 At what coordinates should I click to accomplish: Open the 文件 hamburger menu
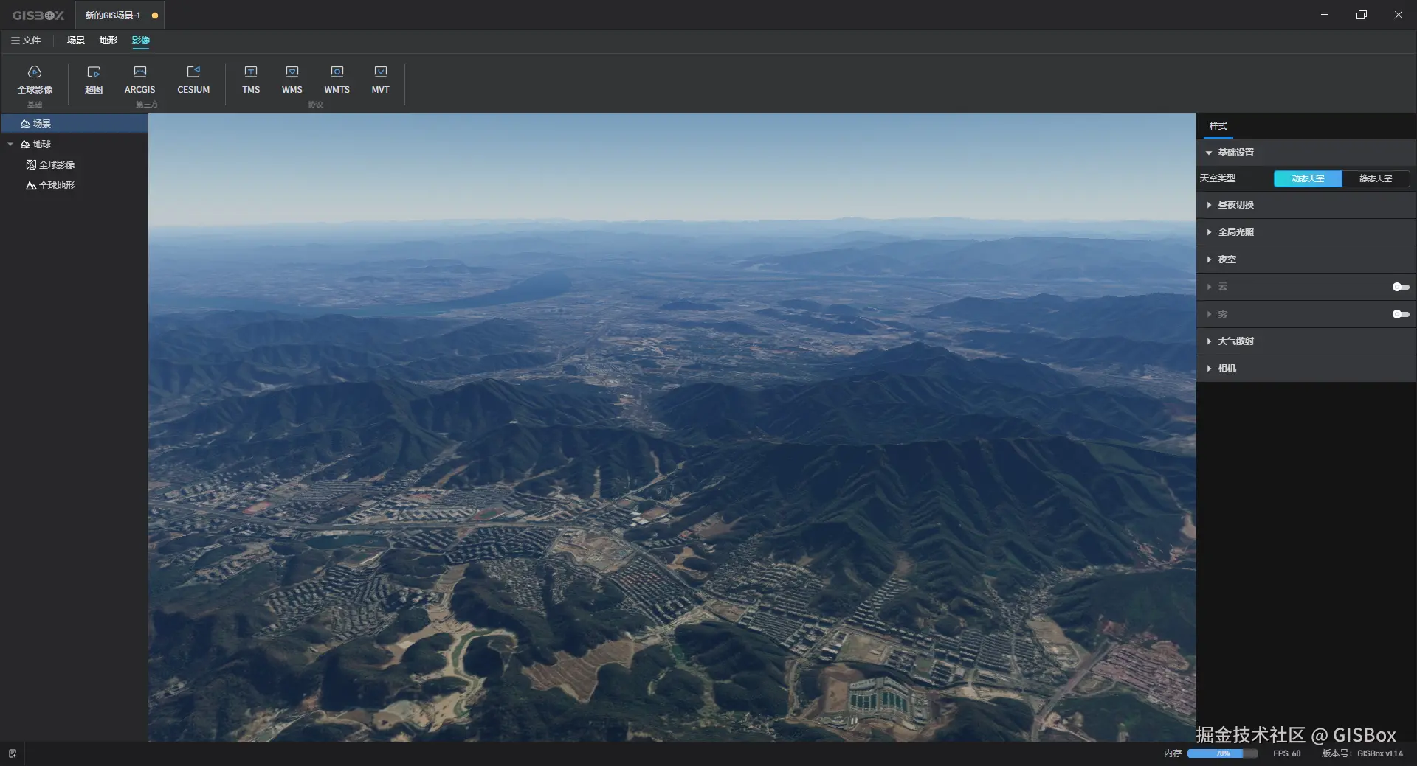(x=26, y=41)
